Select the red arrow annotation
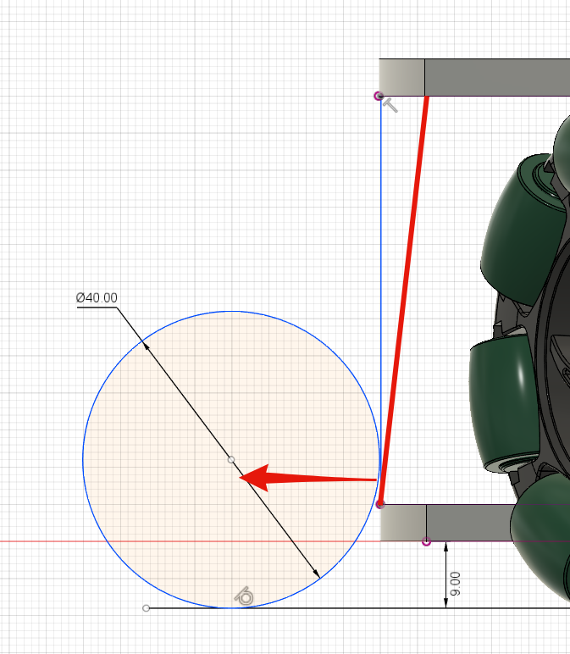This screenshot has width=570, height=654. (307, 478)
